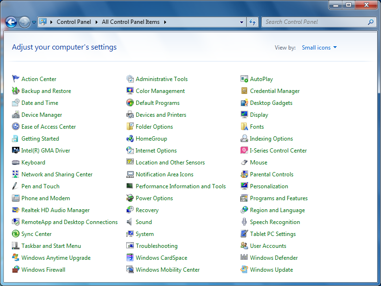The height and width of the screenshot is (286, 381).
Task: Open RemoteApp and Desktop Connections
Action: [x=69, y=222]
